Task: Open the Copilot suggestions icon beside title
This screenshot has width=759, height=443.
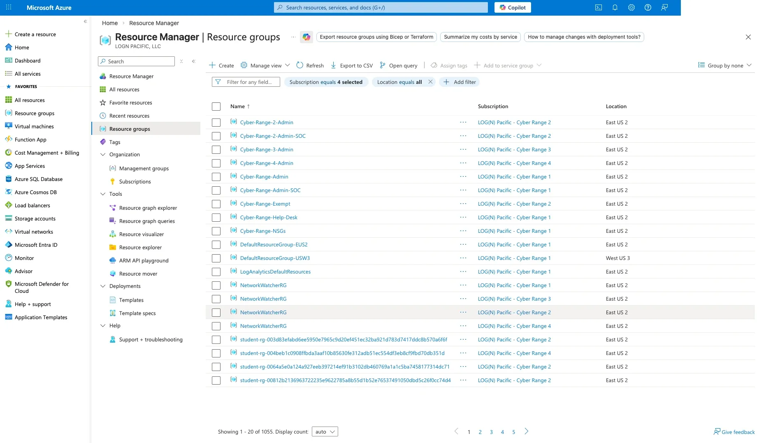Action: (306, 37)
